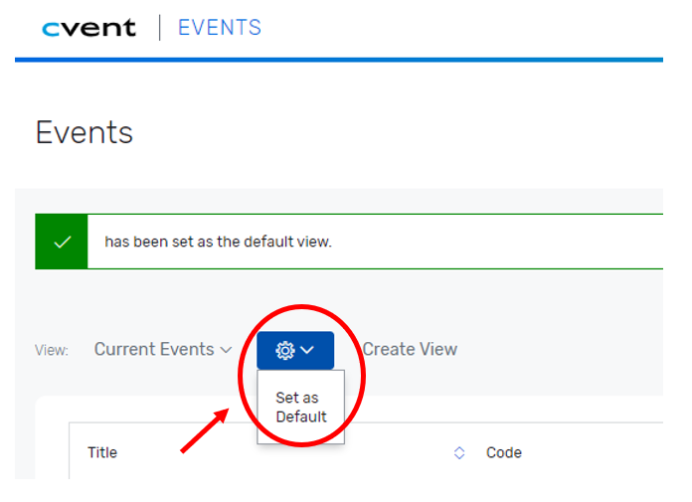Viewport: 692px width, 502px height.
Task: Click the green success banner border area
Action: (x=349, y=242)
